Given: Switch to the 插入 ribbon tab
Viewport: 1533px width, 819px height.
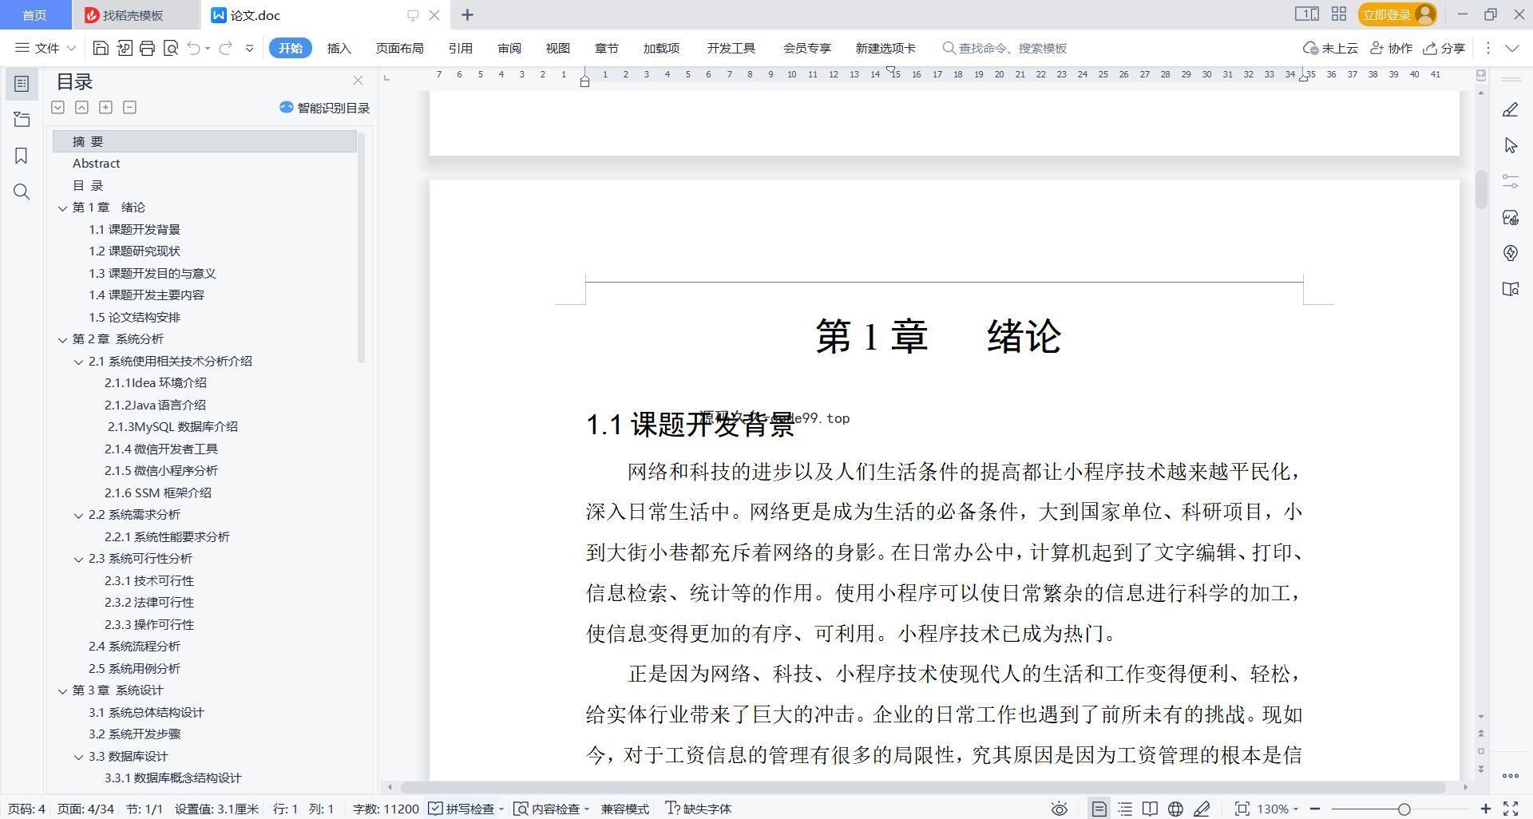Looking at the screenshot, I should pyautogui.click(x=339, y=48).
